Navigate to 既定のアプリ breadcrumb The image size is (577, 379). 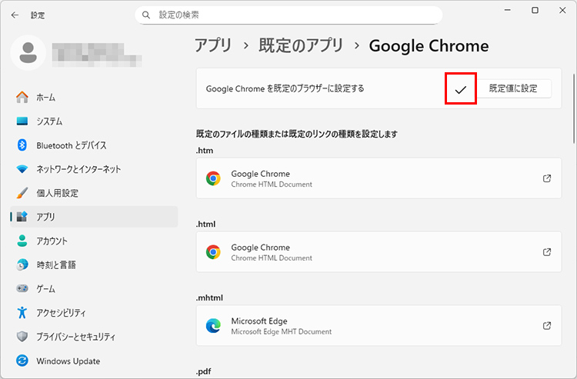tap(301, 45)
